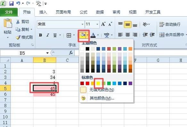Open the 宋体 font name dropdown
The width and height of the screenshot is (187, 127).
point(82,24)
